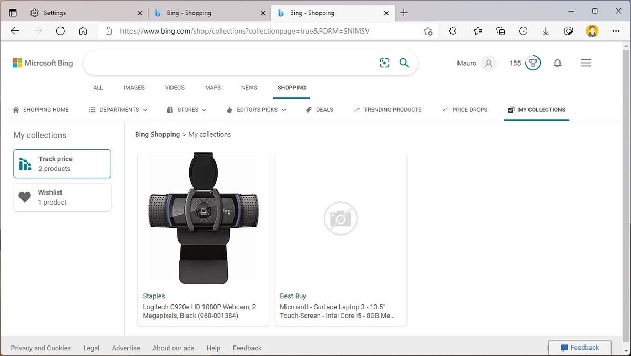Switch to the Images tab
The height and width of the screenshot is (356, 631).
134,87
